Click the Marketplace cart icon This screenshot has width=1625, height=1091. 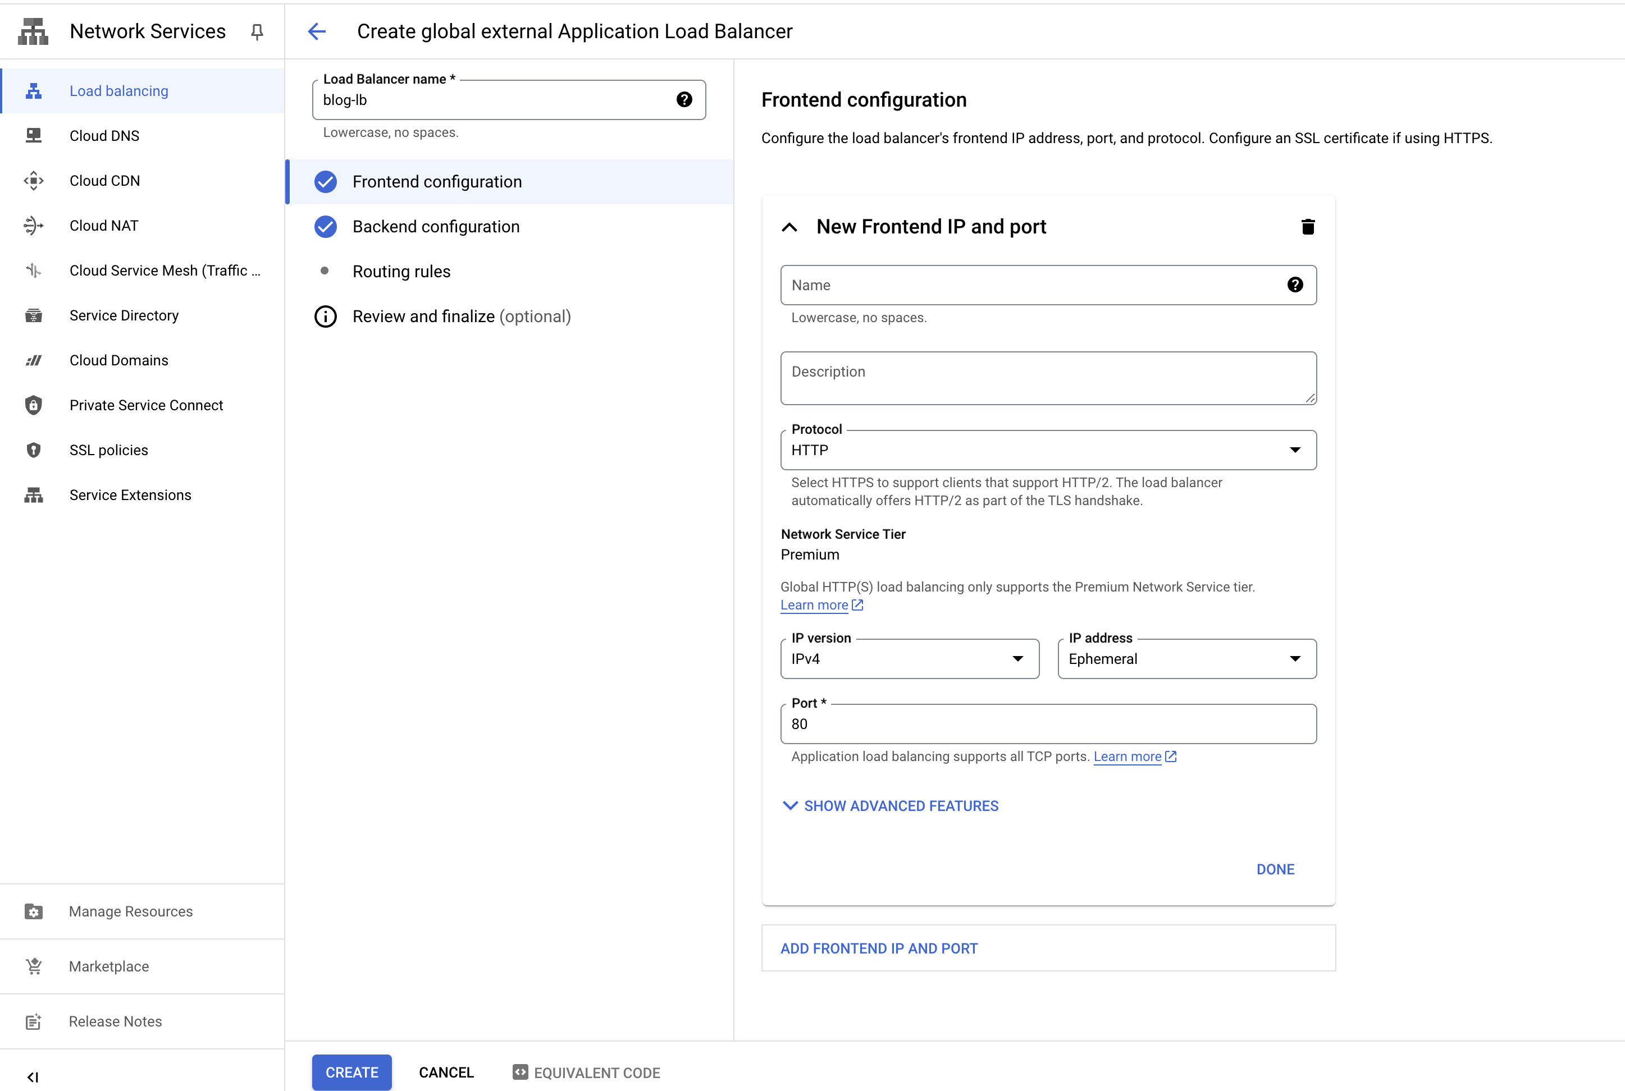coord(34,966)
